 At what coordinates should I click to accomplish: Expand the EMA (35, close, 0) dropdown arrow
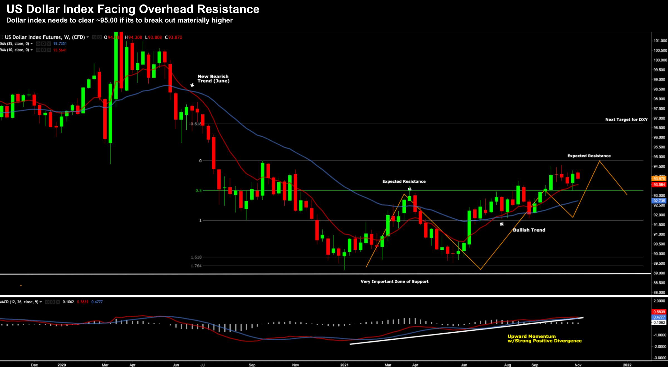click(x=31, y=44)
